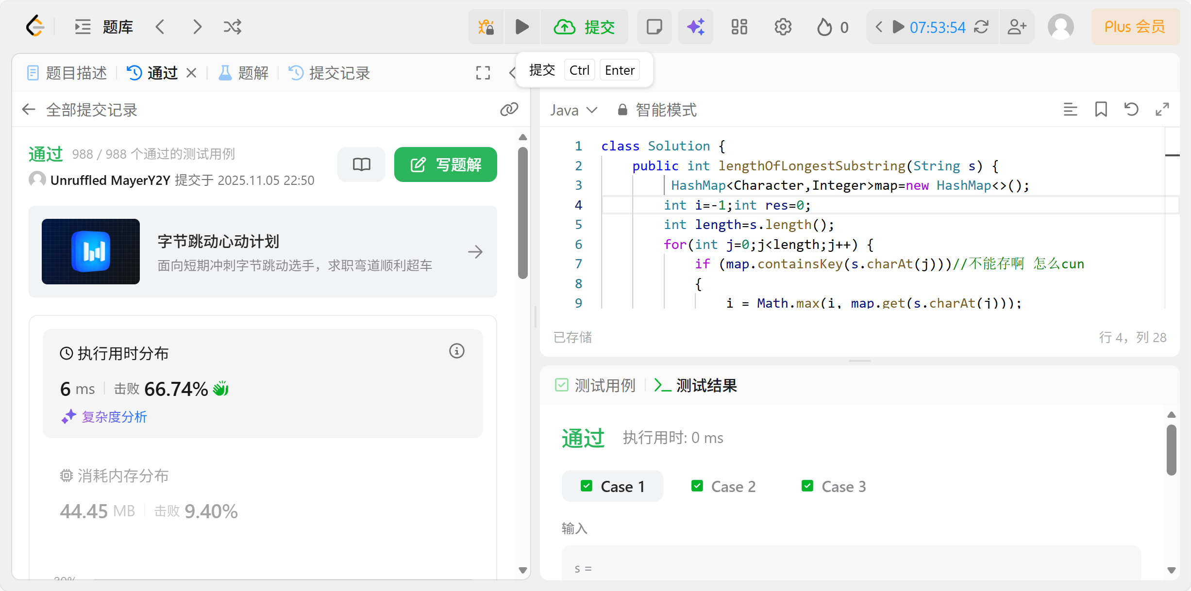Open the AI sparkle assistant icon
The height and width of the screenshot is (591, 1191).
click(x=695, y=27)
